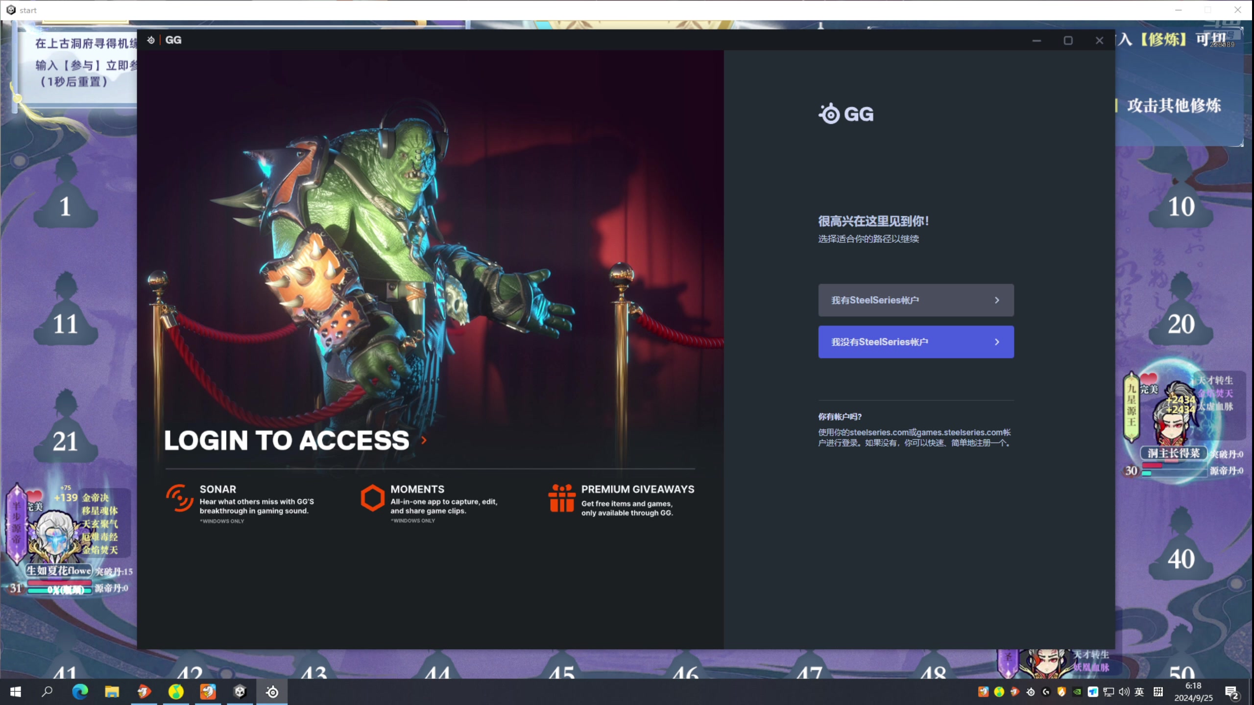This screenshot has width=1254, height=705.
Task: Close the background start window
Action: 1238,10
